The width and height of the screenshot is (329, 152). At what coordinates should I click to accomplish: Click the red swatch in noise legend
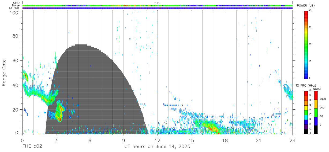tap(316, 96)
